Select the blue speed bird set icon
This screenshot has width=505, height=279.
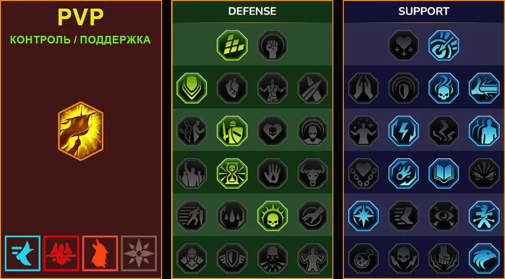(22, 253)
